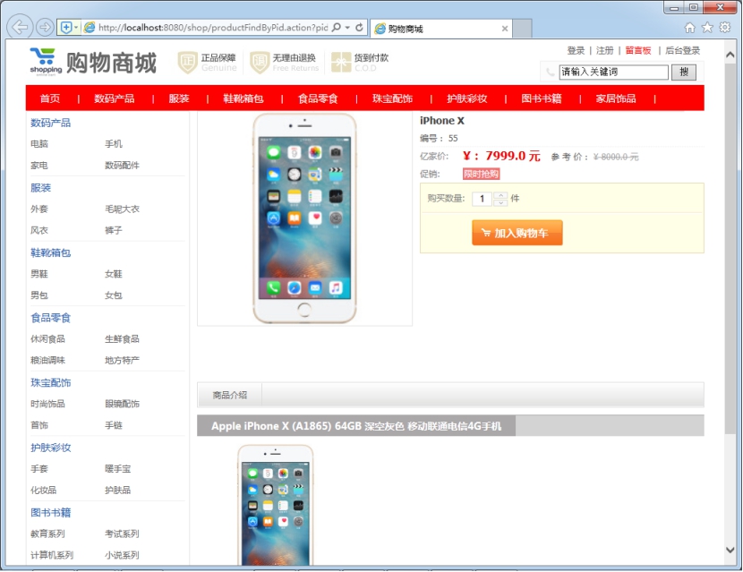The width and height of the screenshot is (743, 572).
Task: Open 休闲食品 subcategory in sidebar
Action: [x=47, y=339]
